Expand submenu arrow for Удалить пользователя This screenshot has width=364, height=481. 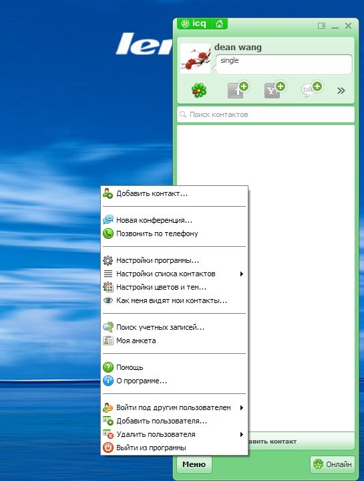(242, 434)
